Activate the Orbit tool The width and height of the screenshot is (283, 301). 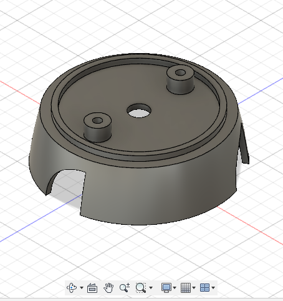click(72, 288)
